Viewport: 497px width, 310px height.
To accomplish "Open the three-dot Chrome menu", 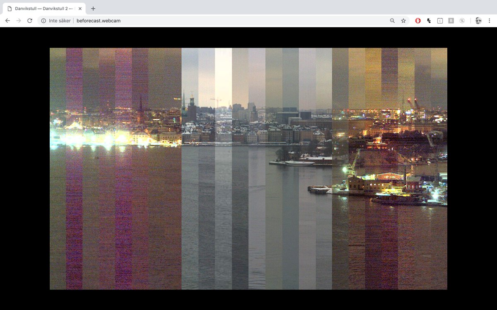I will (x=490, y=20).
